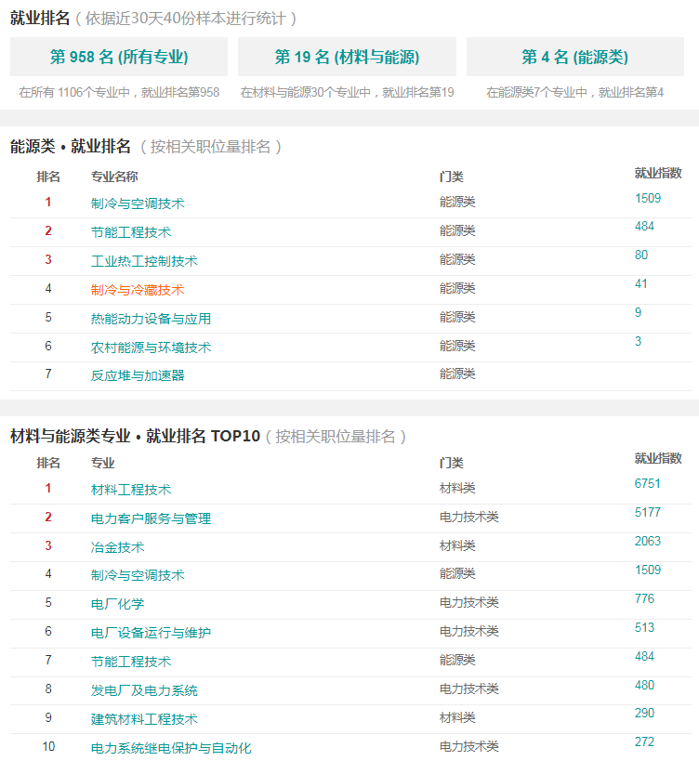Click employment index value 776
Screen dimensions: 699x761
click(645, 598)
